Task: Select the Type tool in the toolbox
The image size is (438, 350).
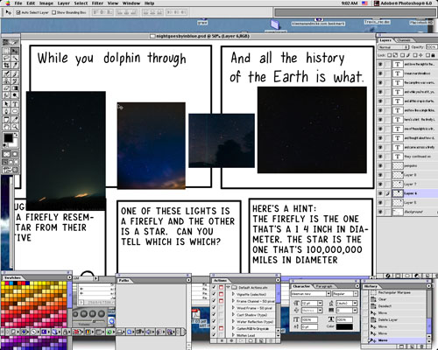Action: click(x=15, y=103)
